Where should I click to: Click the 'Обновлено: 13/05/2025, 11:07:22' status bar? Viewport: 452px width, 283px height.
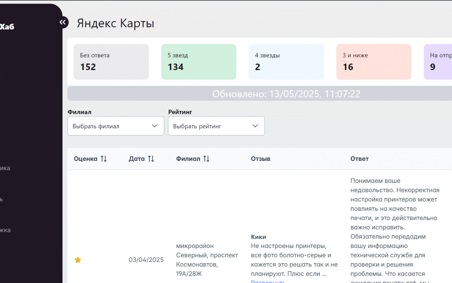pyautogui.click(x=260, y=94)
